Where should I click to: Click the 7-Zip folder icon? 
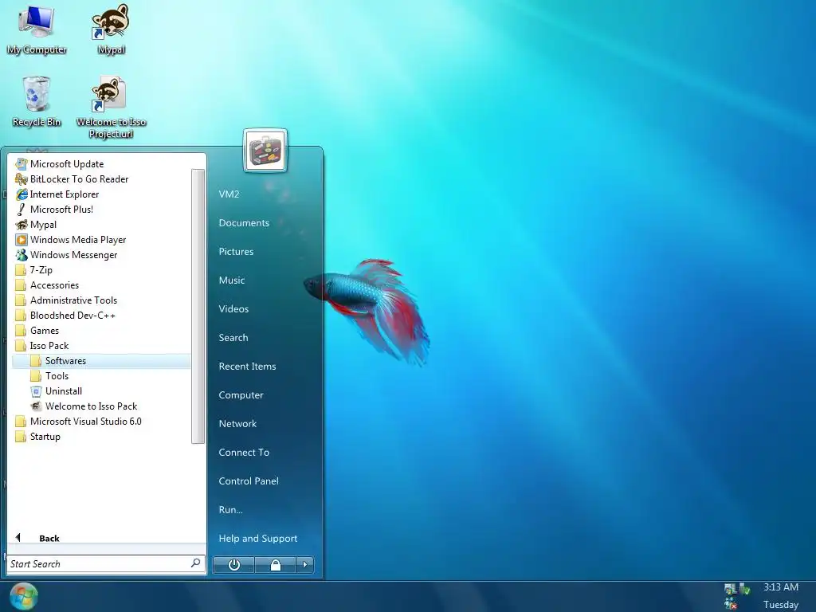click(x=21, y=269)
